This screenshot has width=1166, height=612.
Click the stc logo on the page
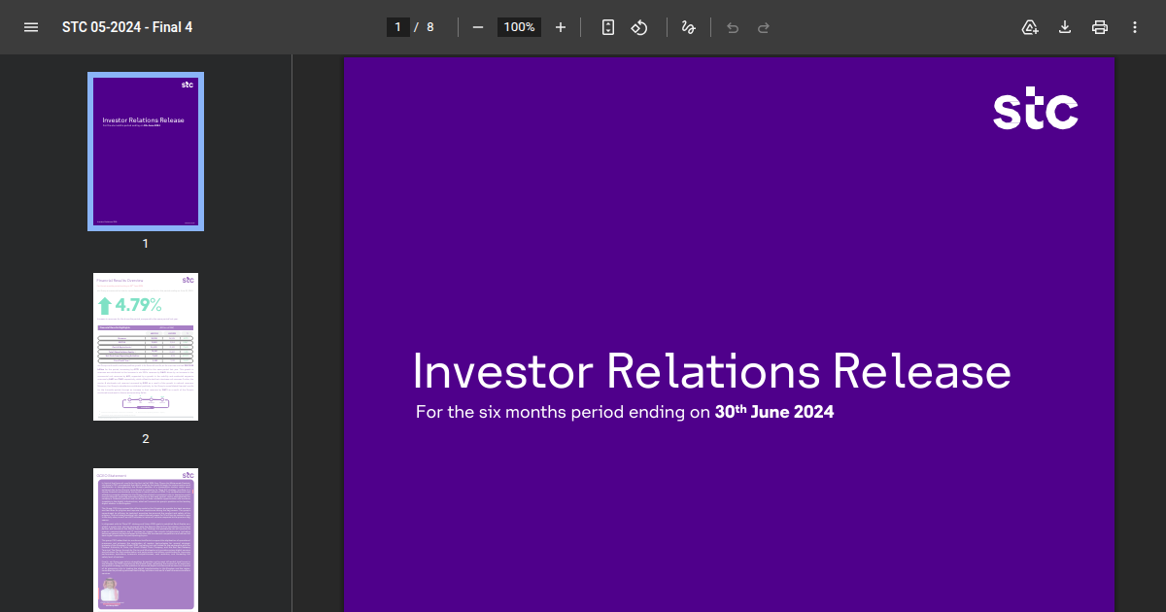[x=1035, y=111]
